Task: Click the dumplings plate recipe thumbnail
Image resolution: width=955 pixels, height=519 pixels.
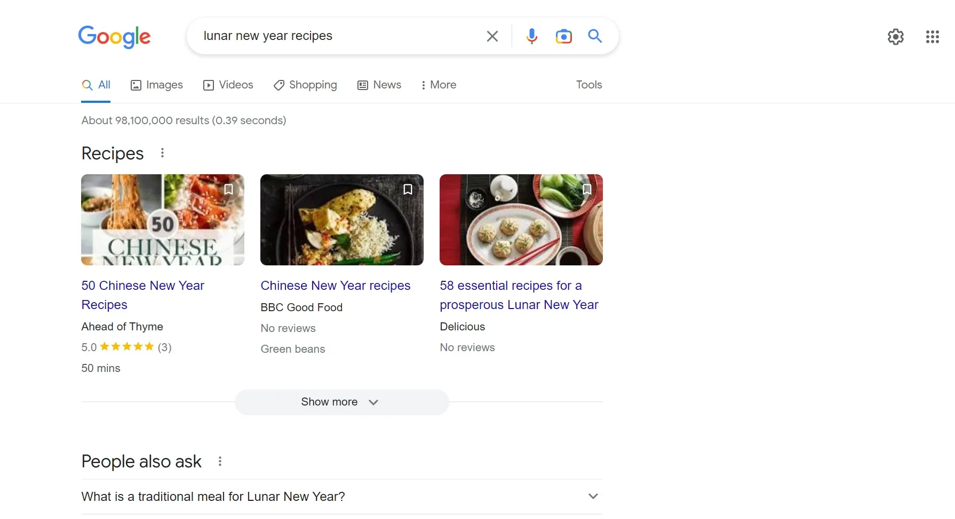Action: (x=521, y=220)
